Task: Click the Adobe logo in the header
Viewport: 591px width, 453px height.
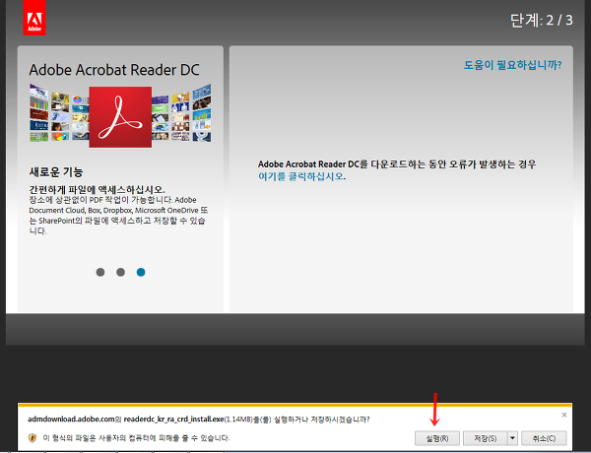Action: [x=34, y=18]
